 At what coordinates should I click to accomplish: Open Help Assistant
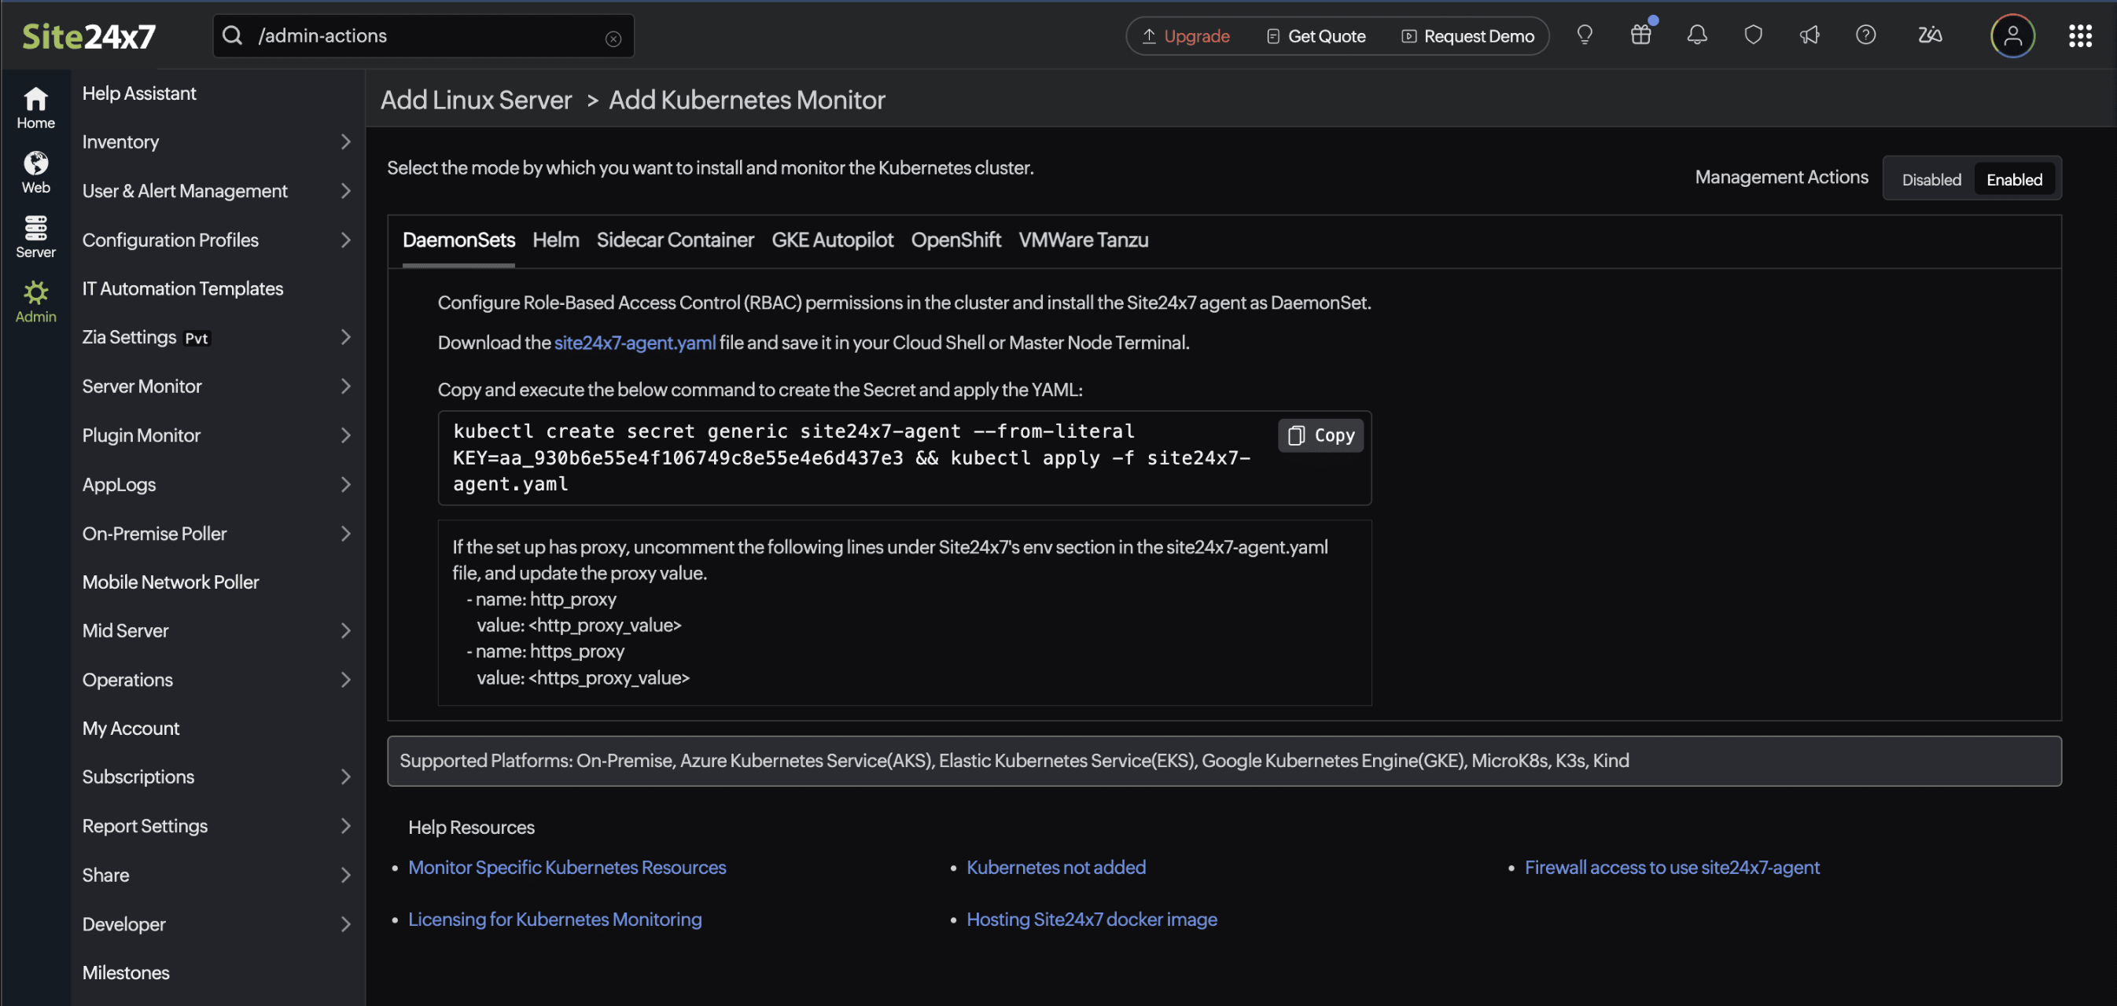(139, 94)
